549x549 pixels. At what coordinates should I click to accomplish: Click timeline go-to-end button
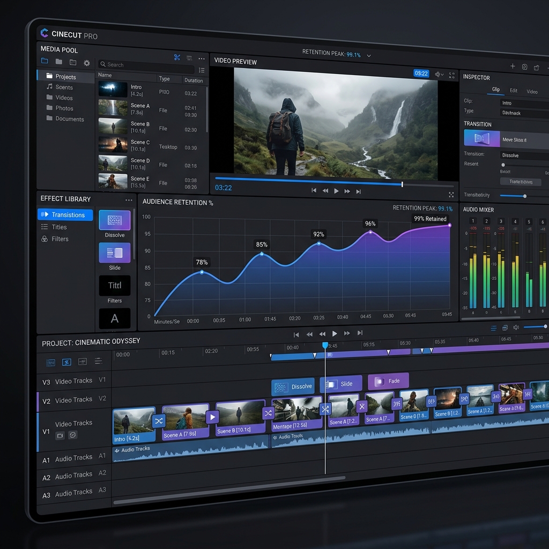[360, 332]
